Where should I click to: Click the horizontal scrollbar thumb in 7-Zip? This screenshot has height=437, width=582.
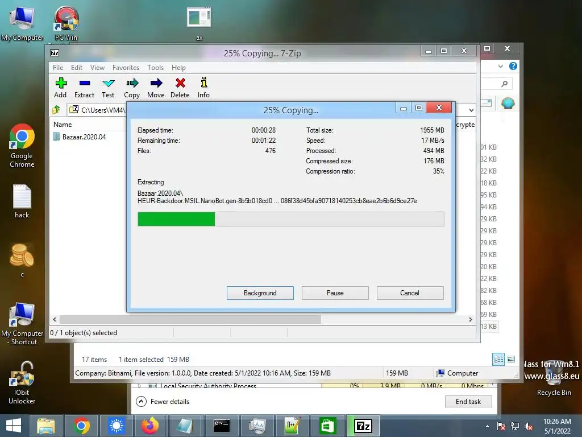coord(190,319)
